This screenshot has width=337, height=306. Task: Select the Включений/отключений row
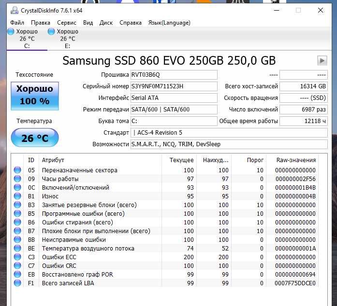[165, 188]
